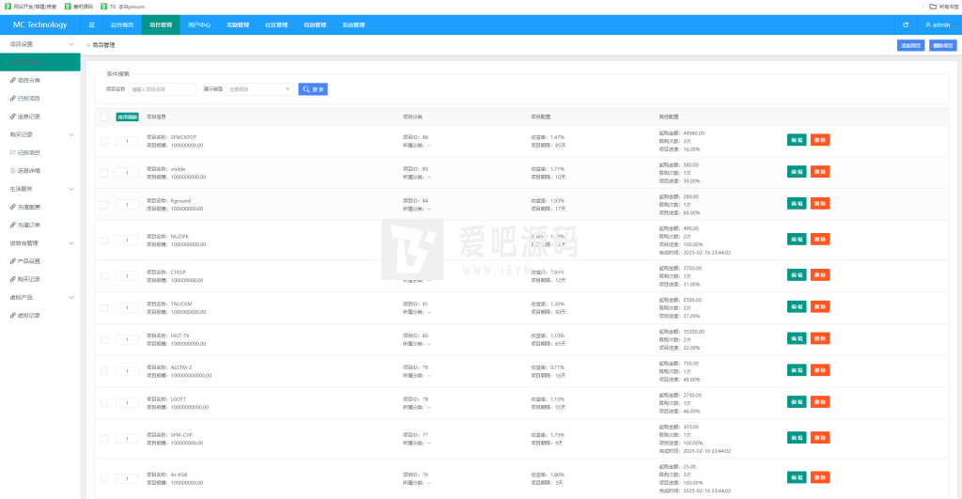Open the 爱吧源码 bookmark icon
This screenshot has height=499, width=962.
click(68, 7)
